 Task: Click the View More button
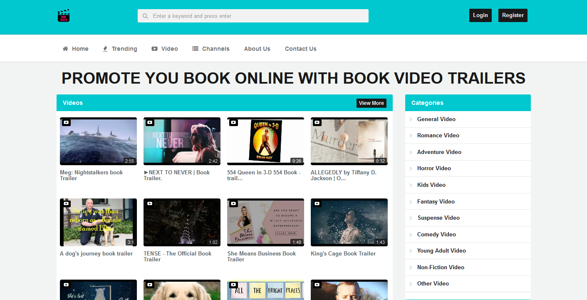tap(371, 103)
